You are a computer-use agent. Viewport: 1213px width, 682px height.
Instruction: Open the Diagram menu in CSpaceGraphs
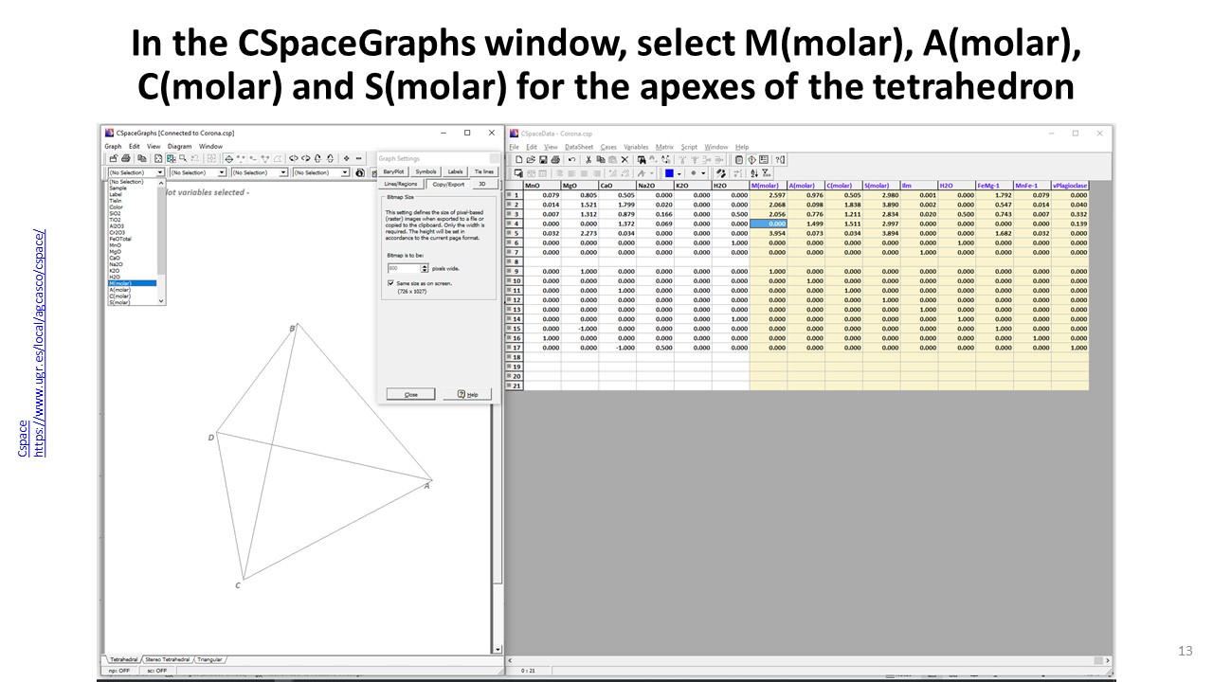(x=179, y=147)
